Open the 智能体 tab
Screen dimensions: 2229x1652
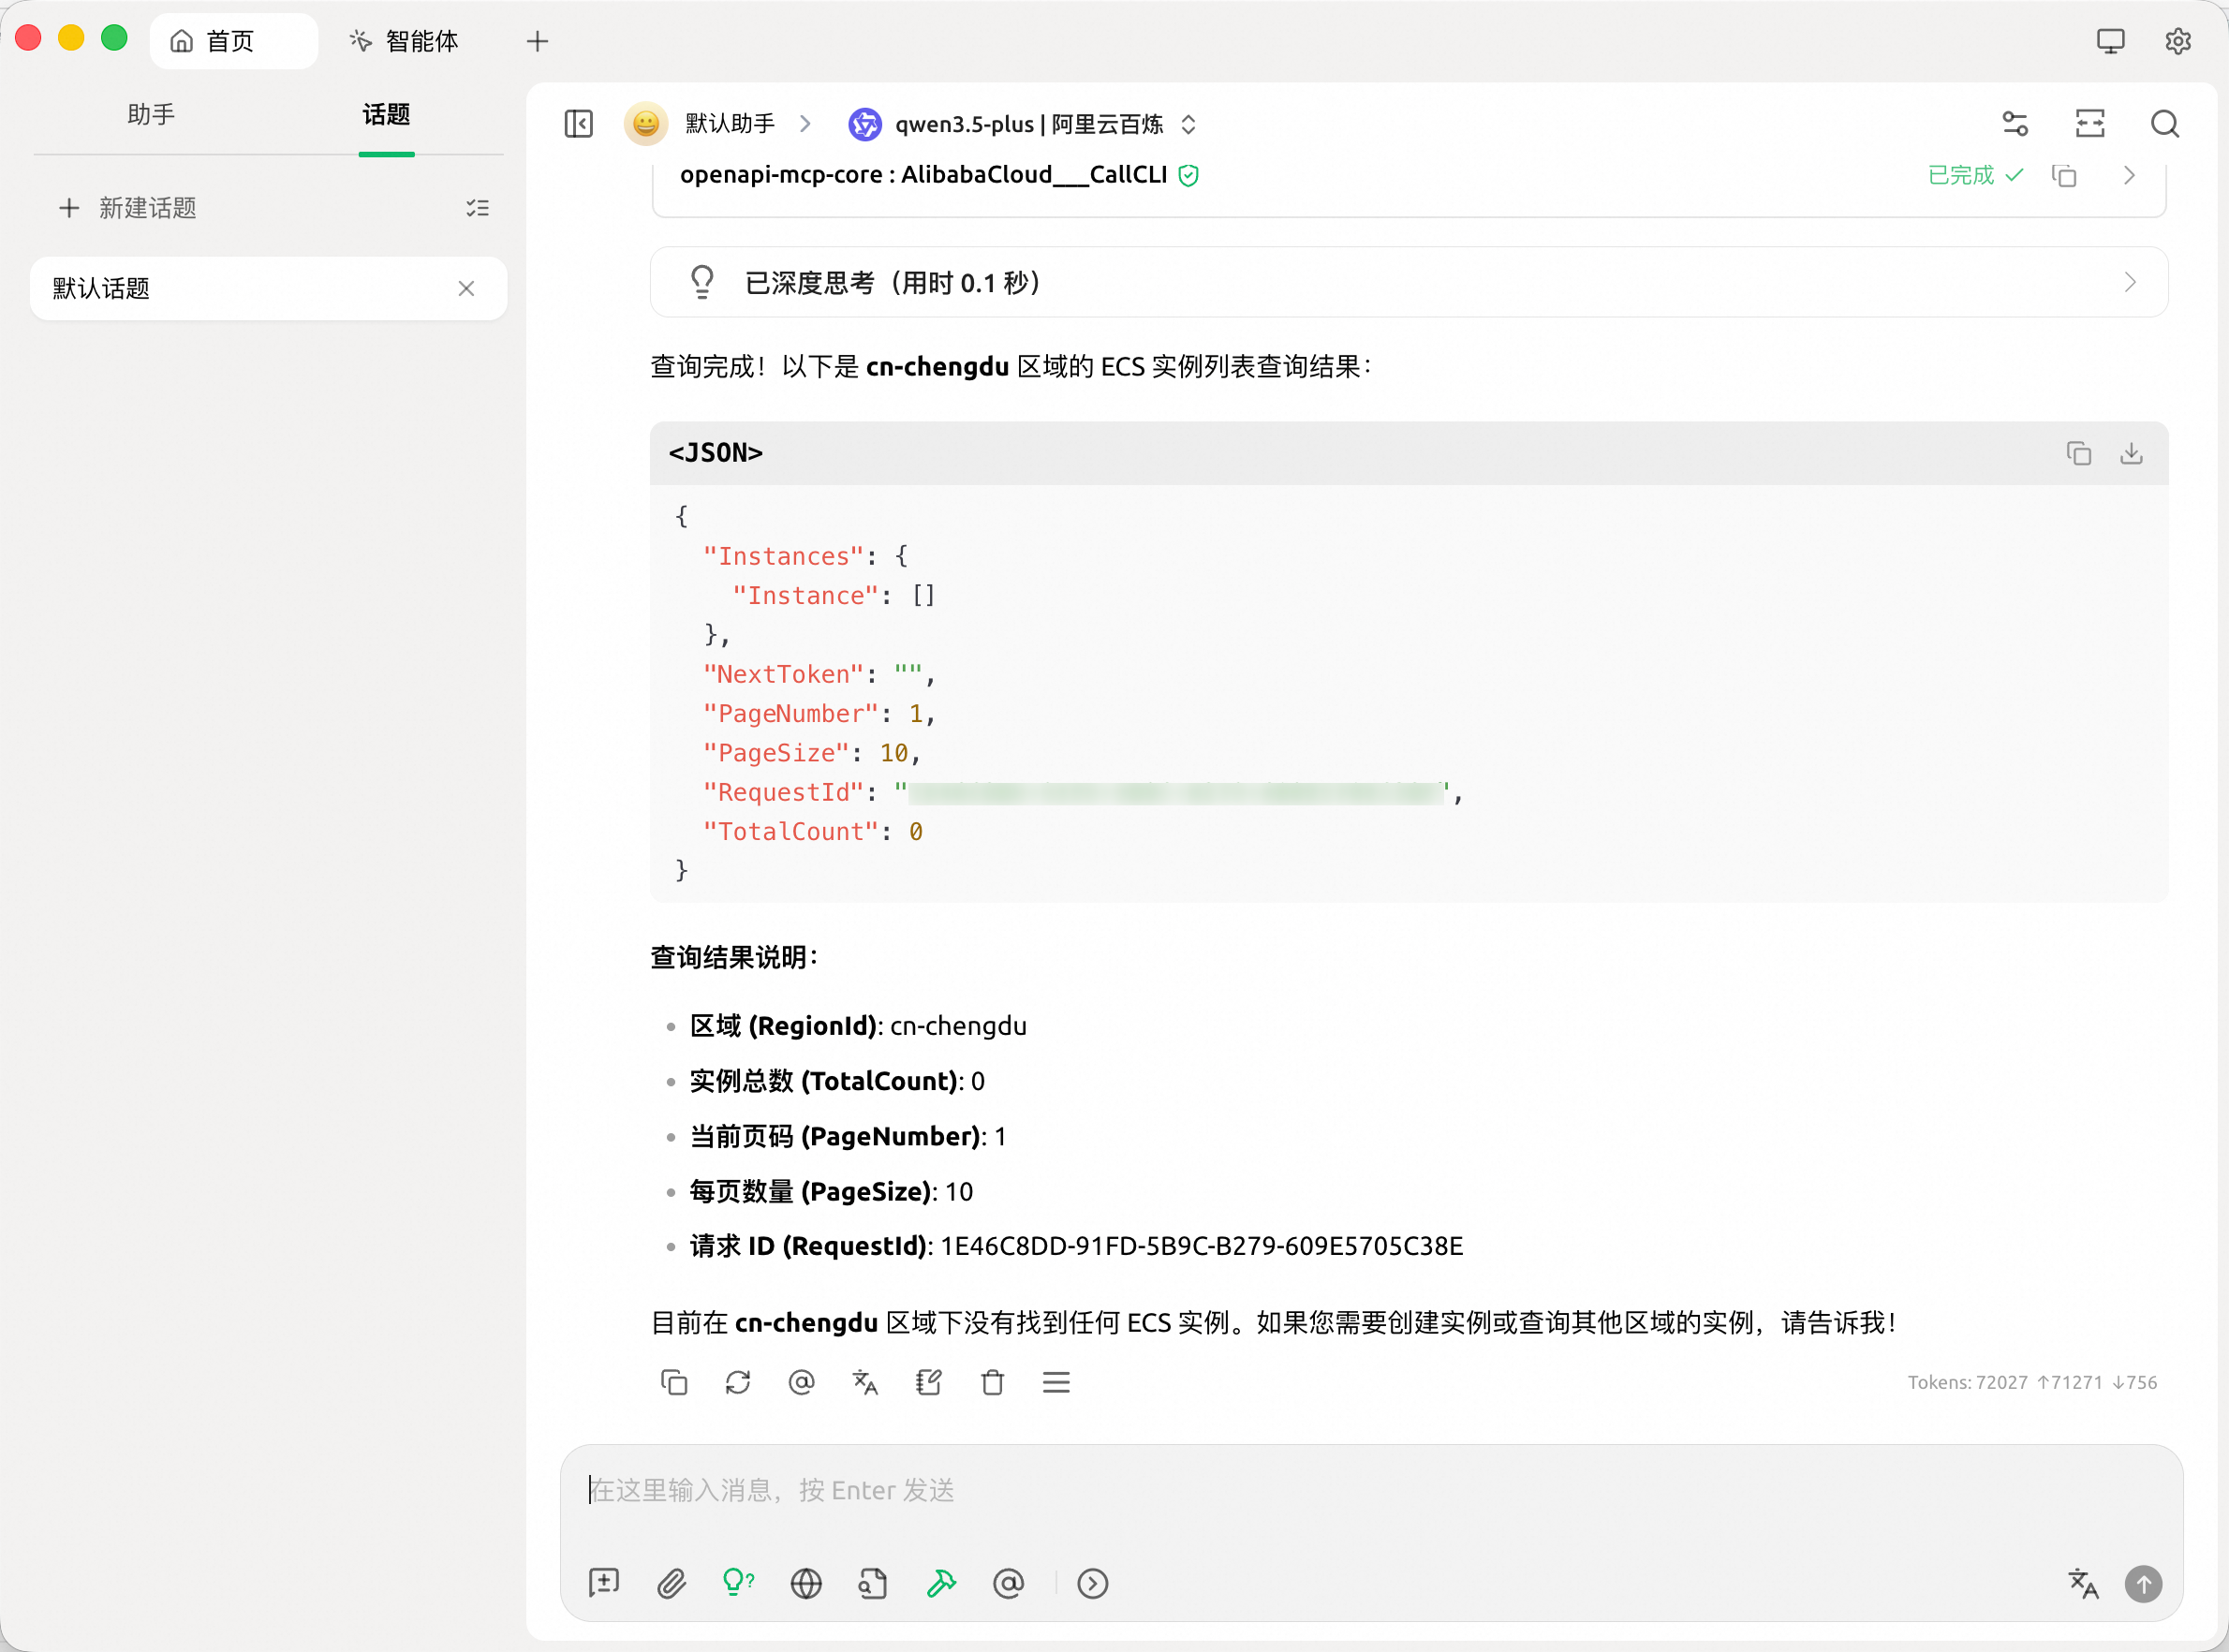[x=404, y=41]
